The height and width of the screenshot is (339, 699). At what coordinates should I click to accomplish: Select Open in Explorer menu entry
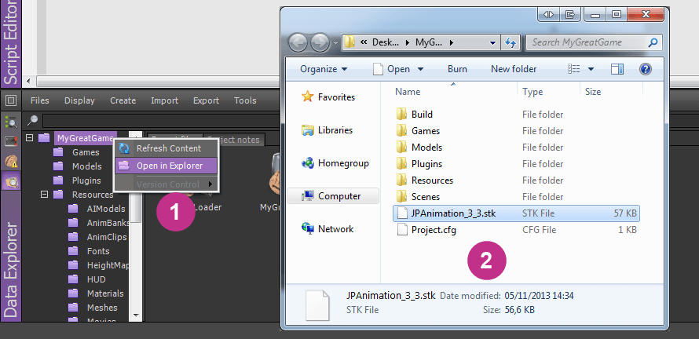[x=168, y=166]
